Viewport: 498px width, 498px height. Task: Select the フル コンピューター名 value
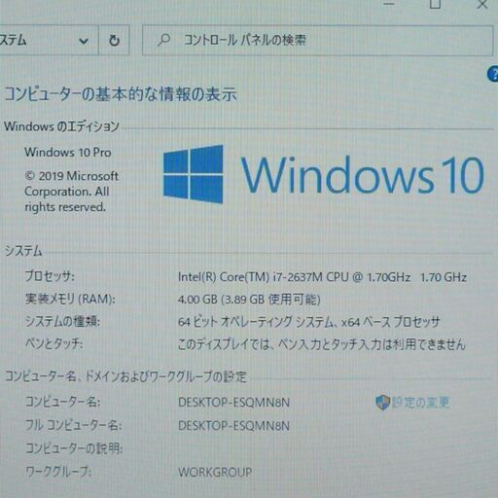233,426
